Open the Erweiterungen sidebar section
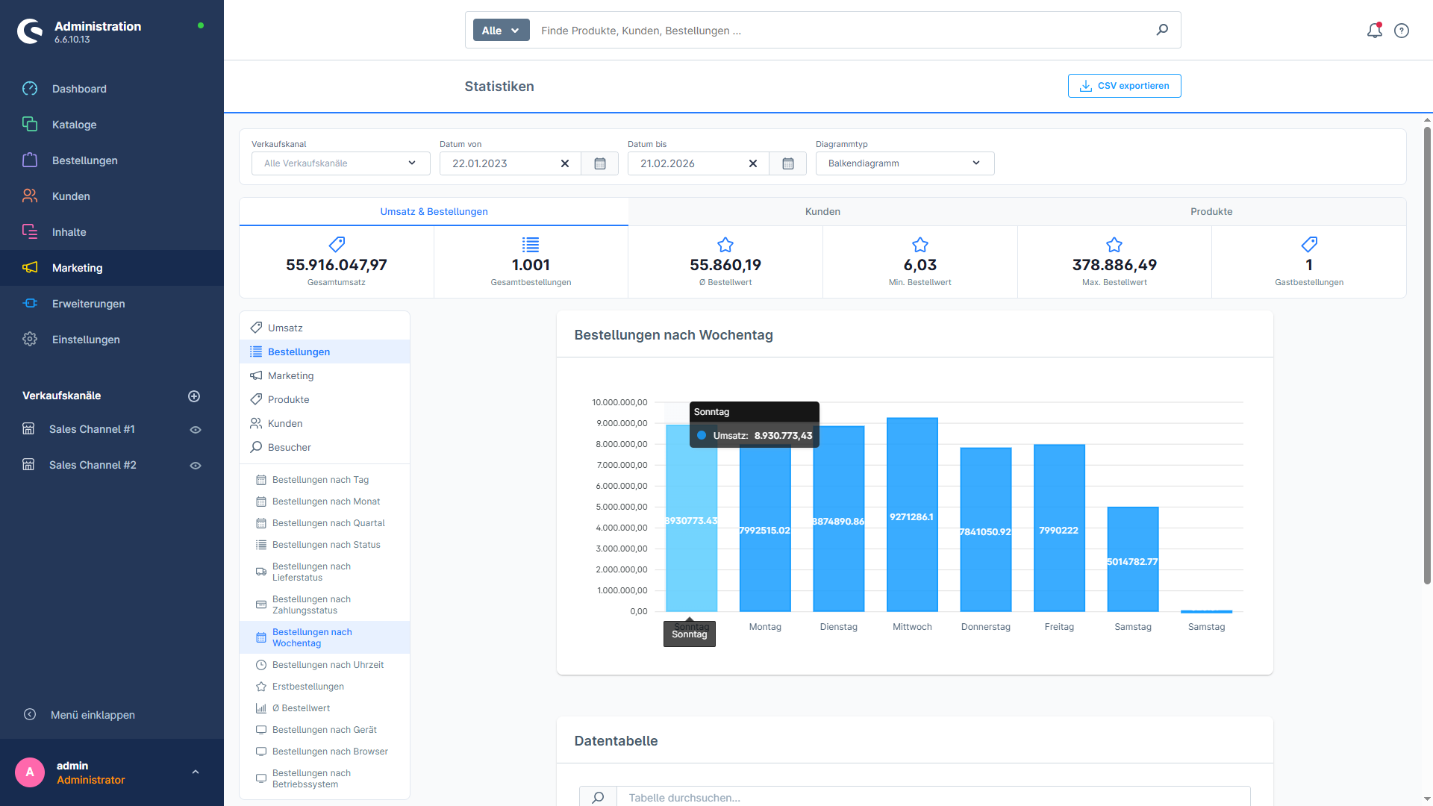1433x806 pixels. (x=88, y=303)
